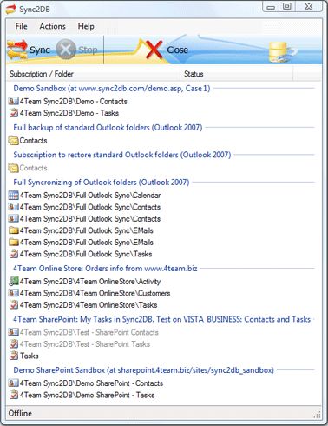Click the Subscription / Folder column header
The width and height of the screenshot is (328, 426).
[94, 74]
